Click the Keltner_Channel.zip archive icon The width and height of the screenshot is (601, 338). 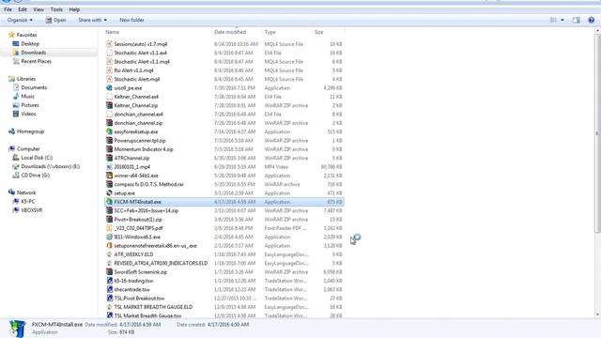tap(109, 105)
